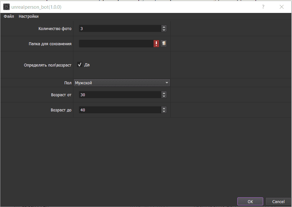Click the unrealperson_bot app icon in title bar
292x207 pixels.
click(x=6, y=7)
